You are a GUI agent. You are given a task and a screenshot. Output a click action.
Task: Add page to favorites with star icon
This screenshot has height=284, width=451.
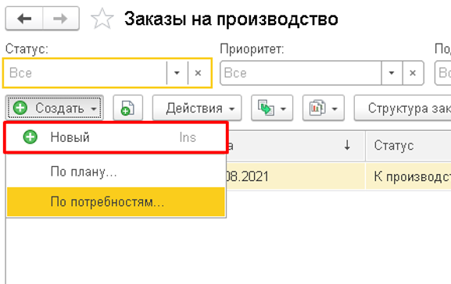click(102, 19)
